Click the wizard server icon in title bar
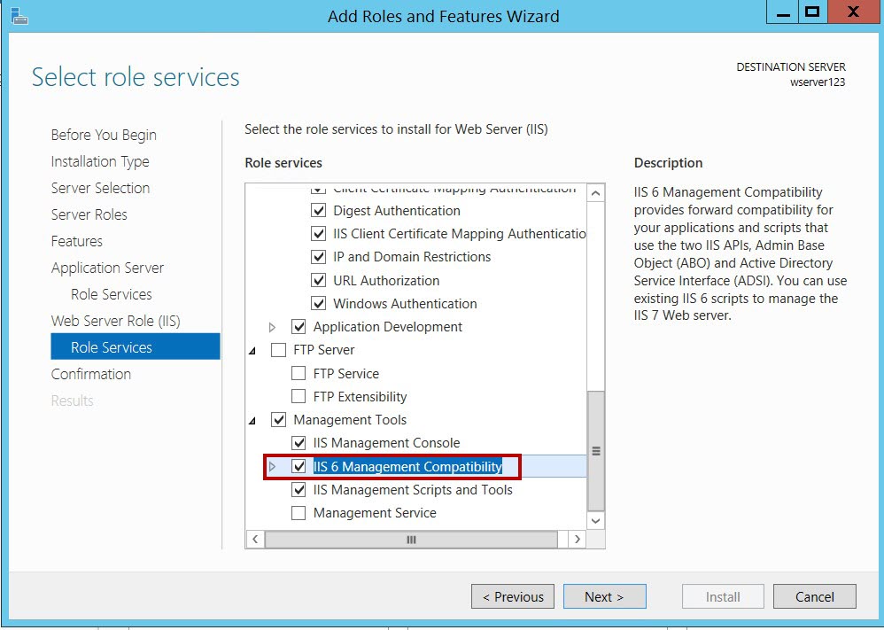Viewport: 884px width, 630px height. (19, 16)
